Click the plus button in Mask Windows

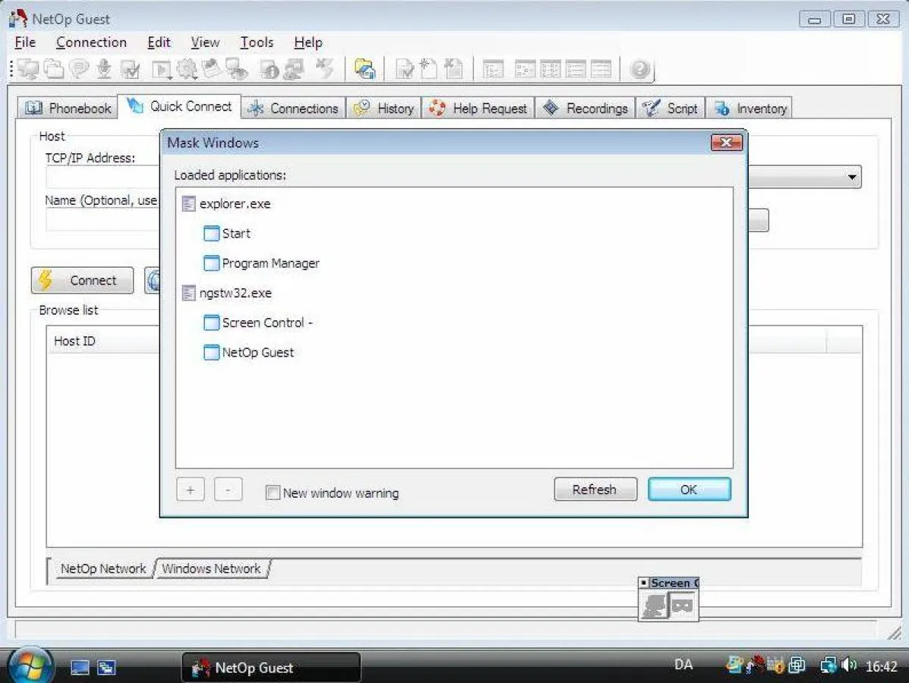(x=190, y=490)
